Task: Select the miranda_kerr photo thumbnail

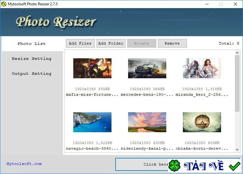Action: (202, 68)
